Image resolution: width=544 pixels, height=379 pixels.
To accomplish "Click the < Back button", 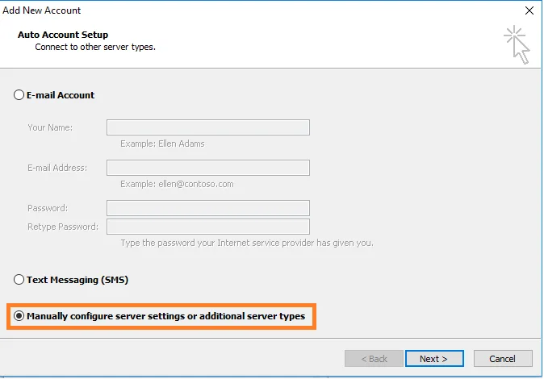I will (372, 359).
